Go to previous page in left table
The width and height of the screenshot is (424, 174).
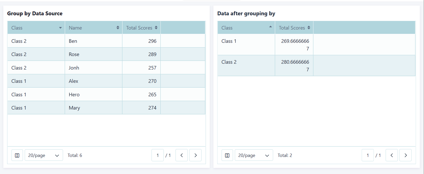coord(182,155)
